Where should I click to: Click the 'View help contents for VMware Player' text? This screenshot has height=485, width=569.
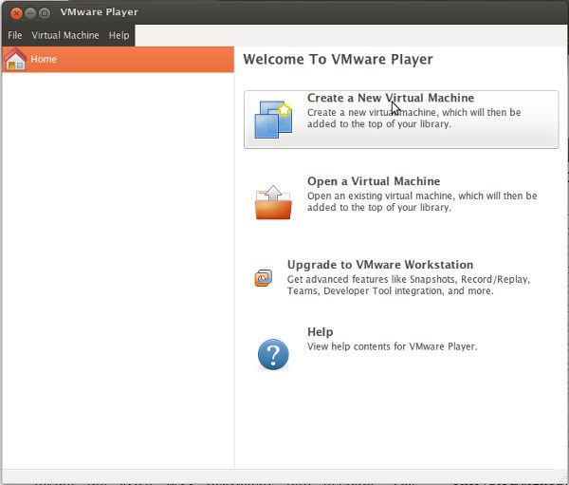point(392,346)
